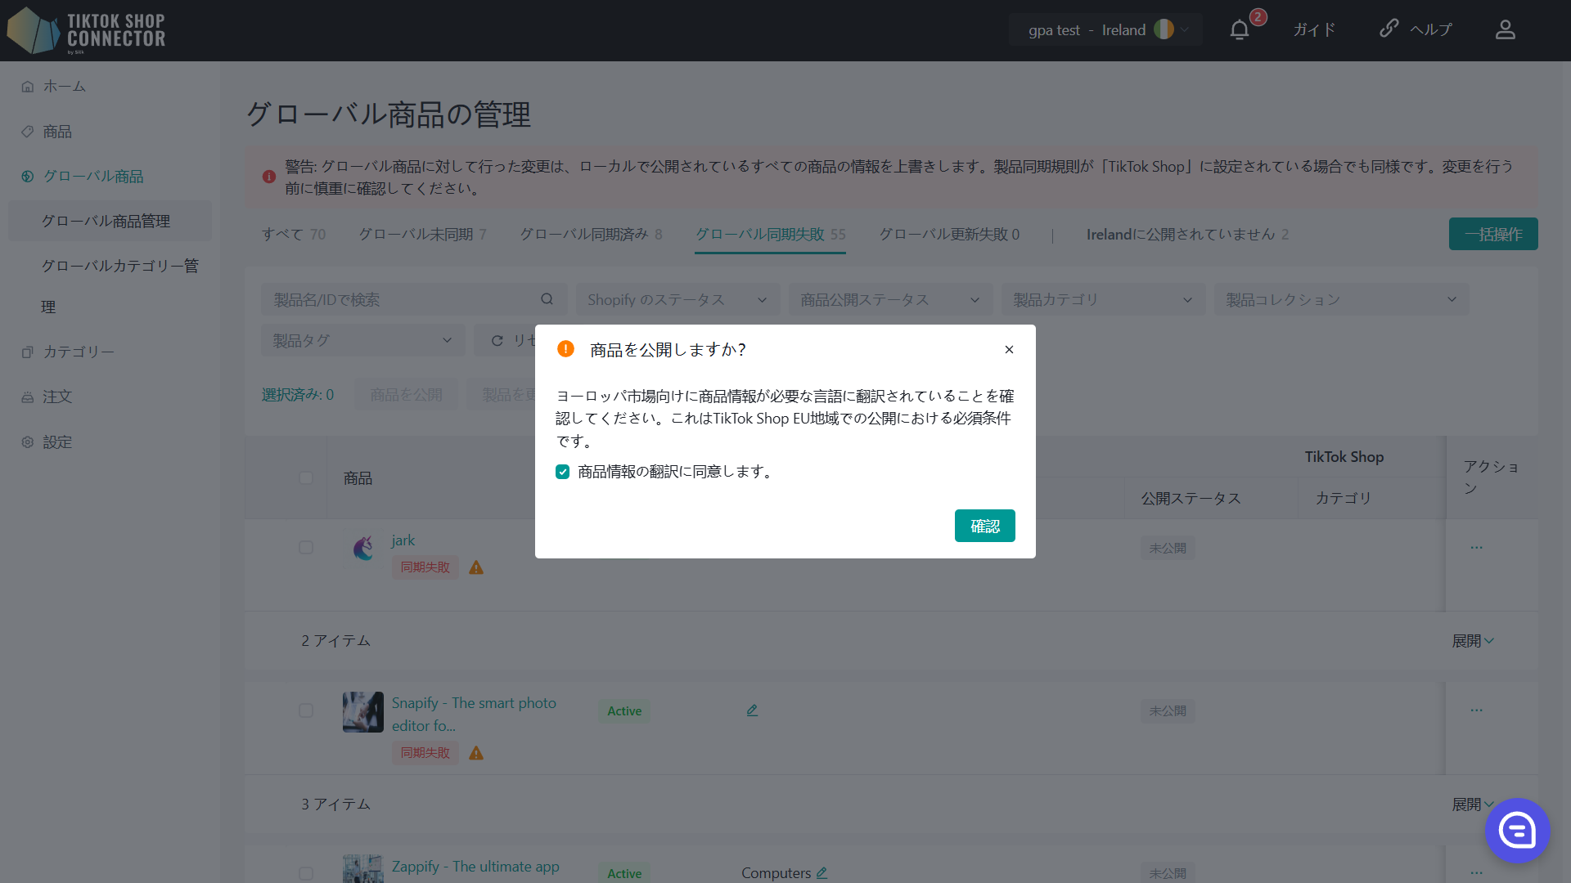Click the tag icon next to 商品
The height and width of the screenshot is (883, 1571).
tap(28, 132)
